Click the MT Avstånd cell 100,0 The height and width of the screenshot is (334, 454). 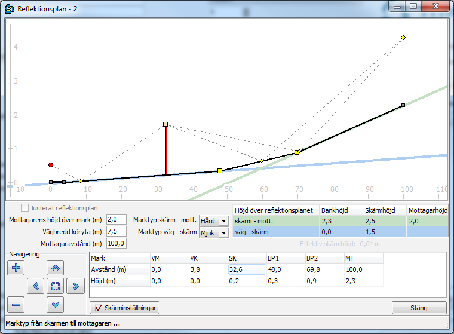pos(364,269)
